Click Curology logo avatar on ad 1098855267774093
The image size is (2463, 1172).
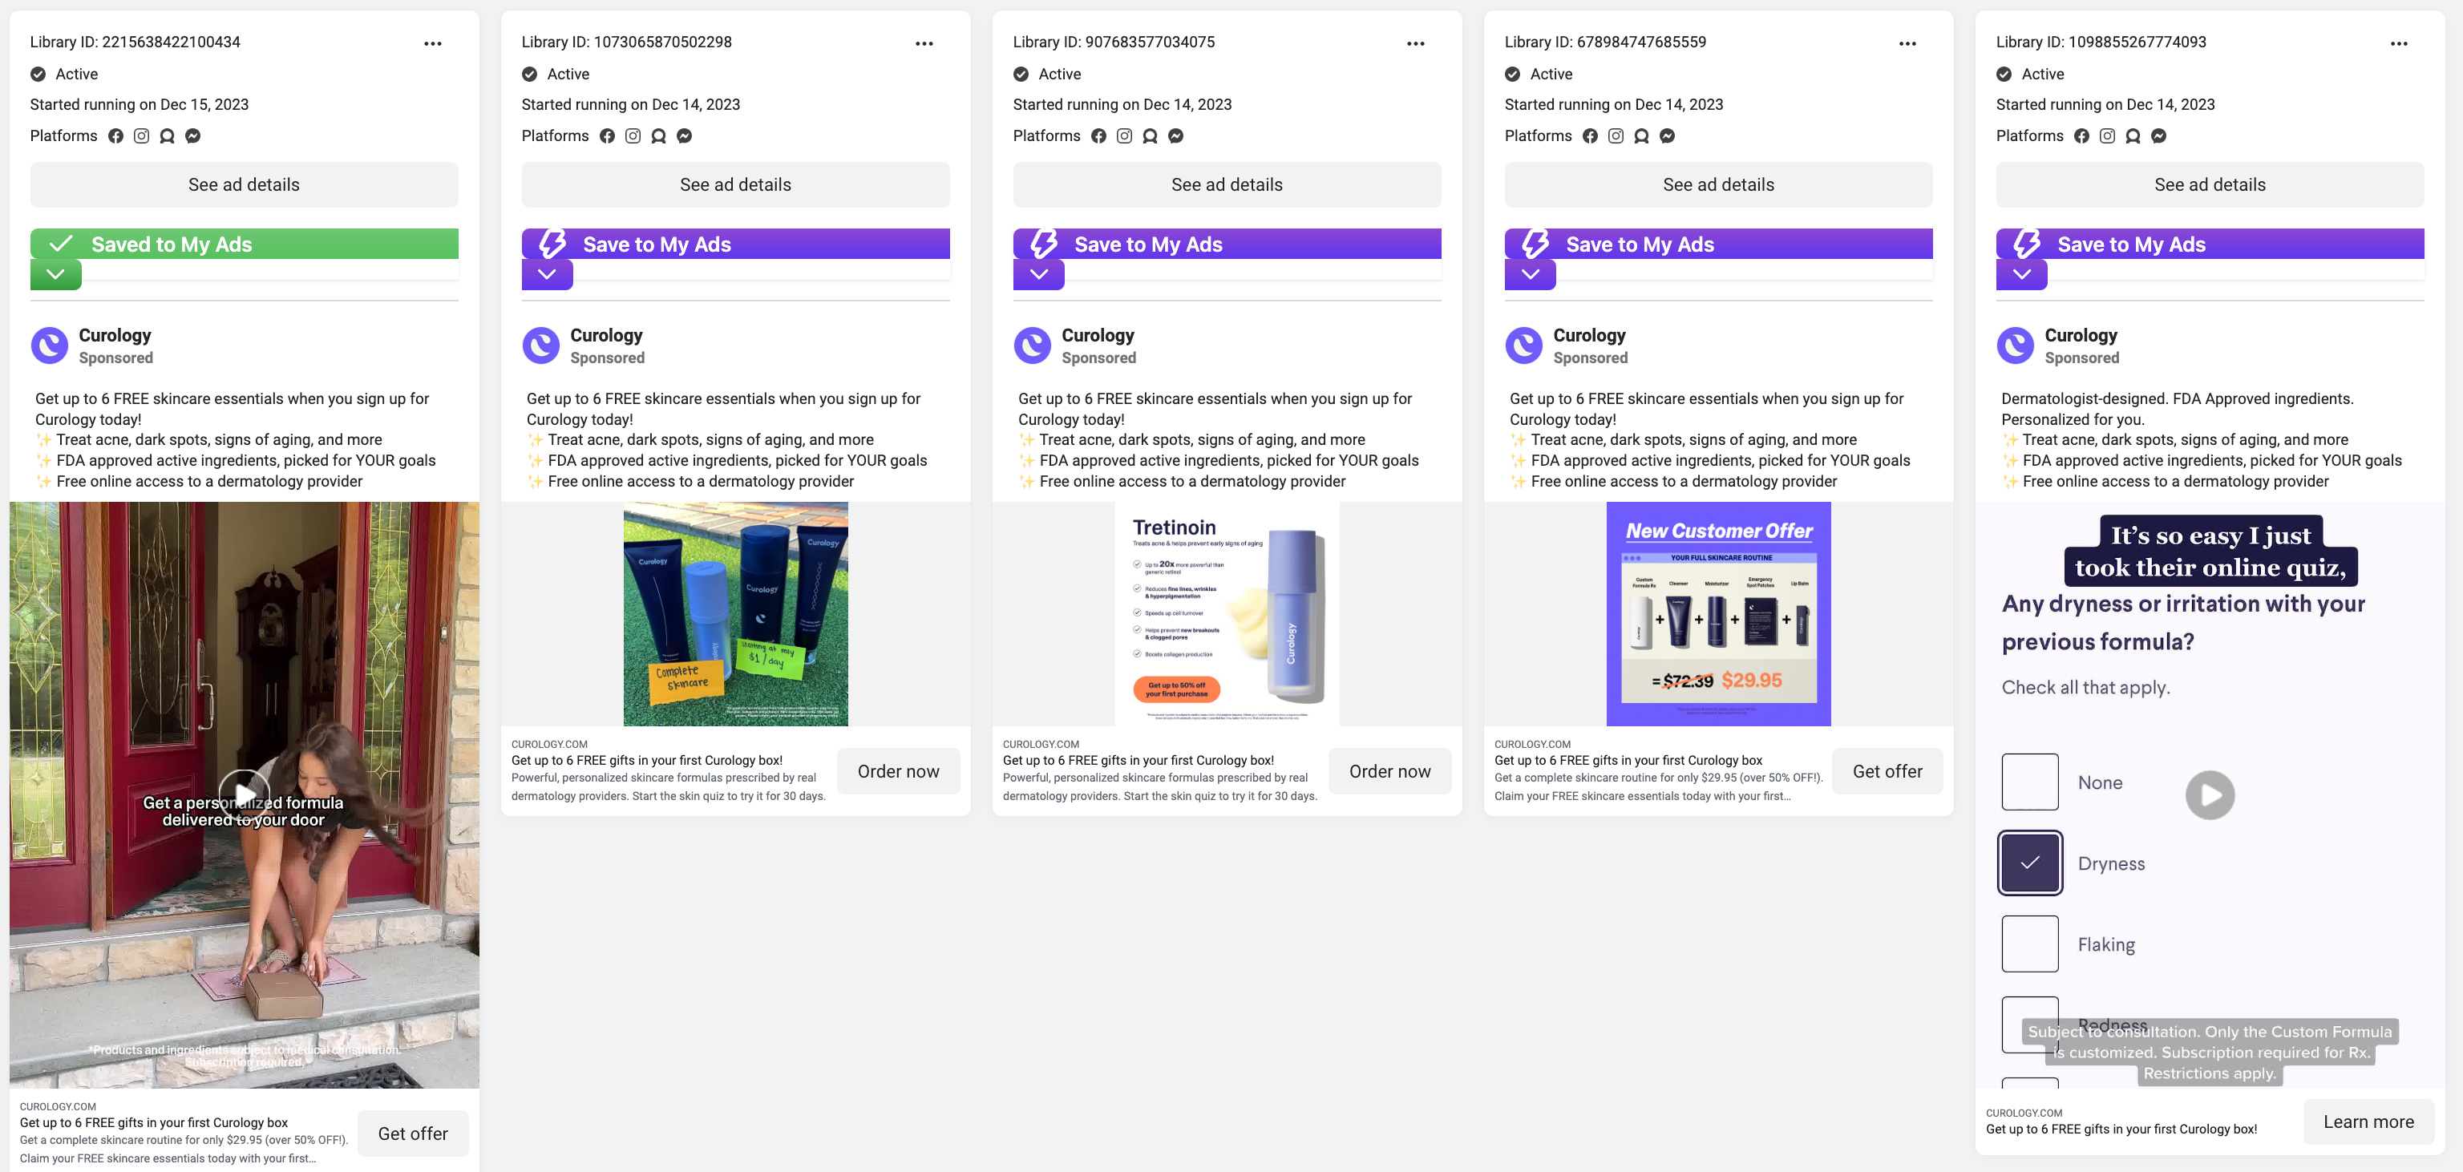coord(2016,345)
